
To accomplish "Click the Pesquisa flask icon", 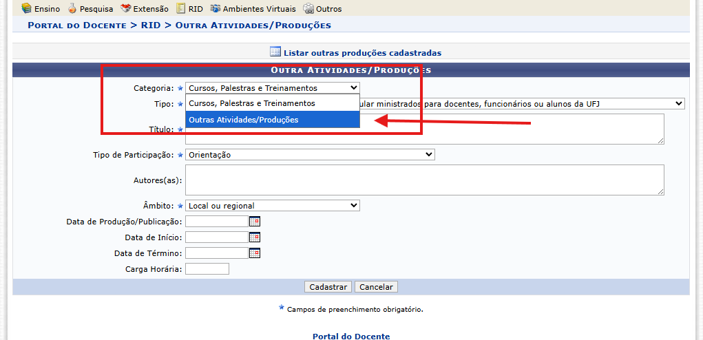I will pyautogui.click(x=72, y=8).
